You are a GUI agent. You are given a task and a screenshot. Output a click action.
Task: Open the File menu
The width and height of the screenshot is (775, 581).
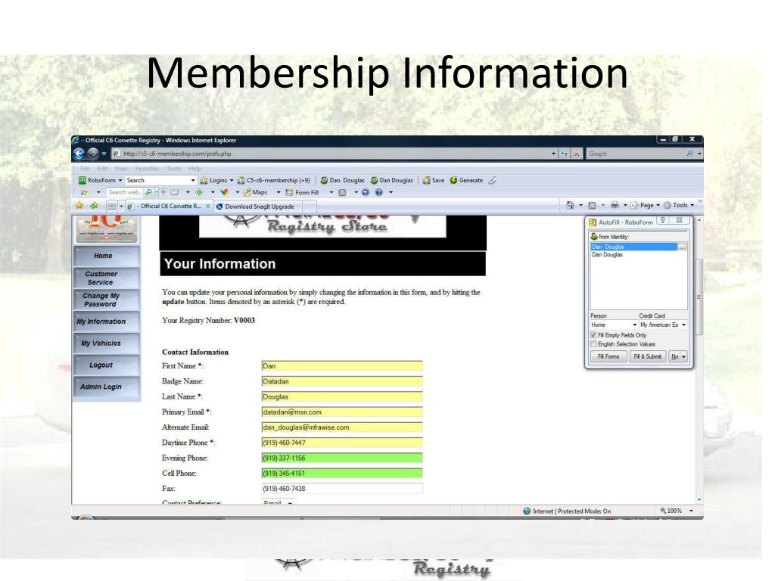(85, 169)
